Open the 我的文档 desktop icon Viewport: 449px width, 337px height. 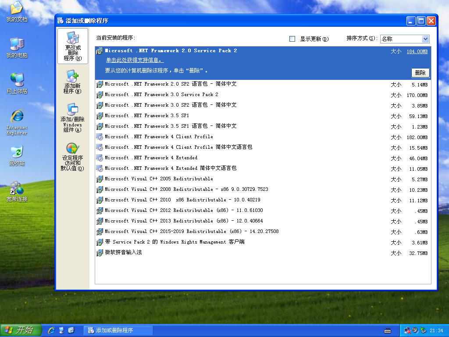[17, 11]
